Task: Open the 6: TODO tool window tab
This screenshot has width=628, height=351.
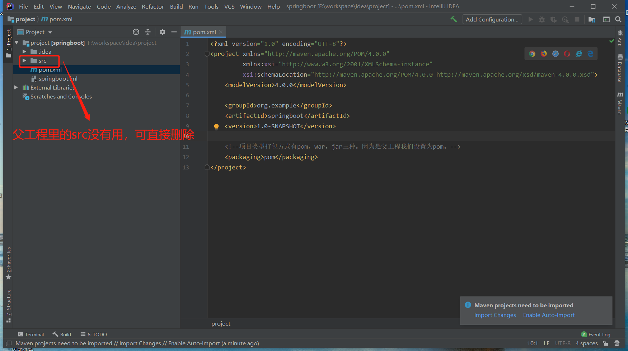Action: tap(94, 335)
